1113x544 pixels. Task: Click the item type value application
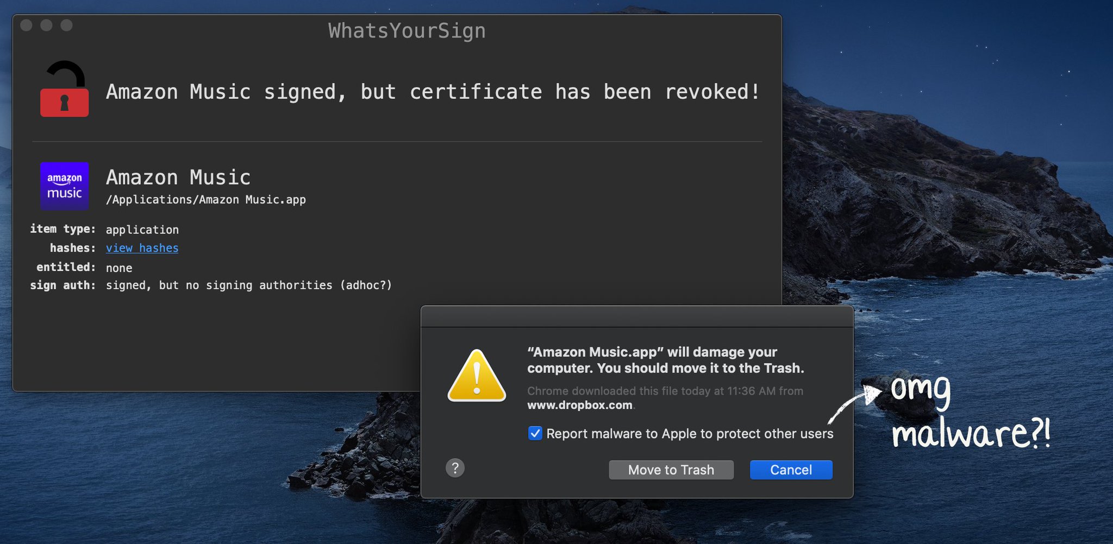coord(142,230)
